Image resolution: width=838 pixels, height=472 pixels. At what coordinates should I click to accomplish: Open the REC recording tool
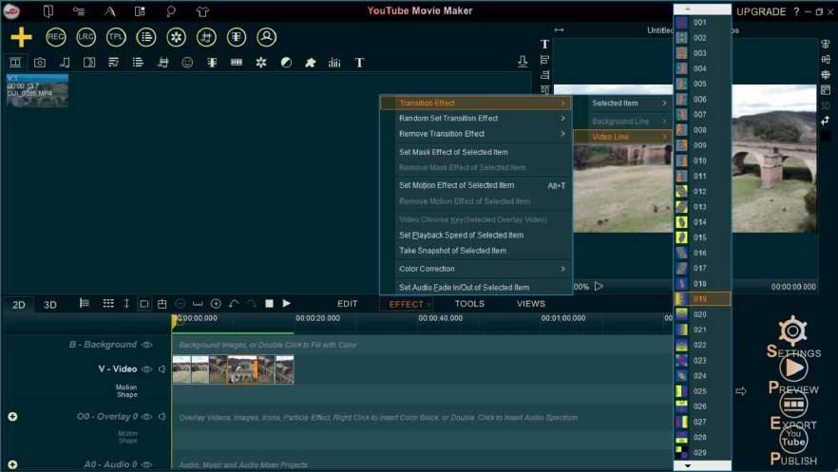[x=55, y=37]
